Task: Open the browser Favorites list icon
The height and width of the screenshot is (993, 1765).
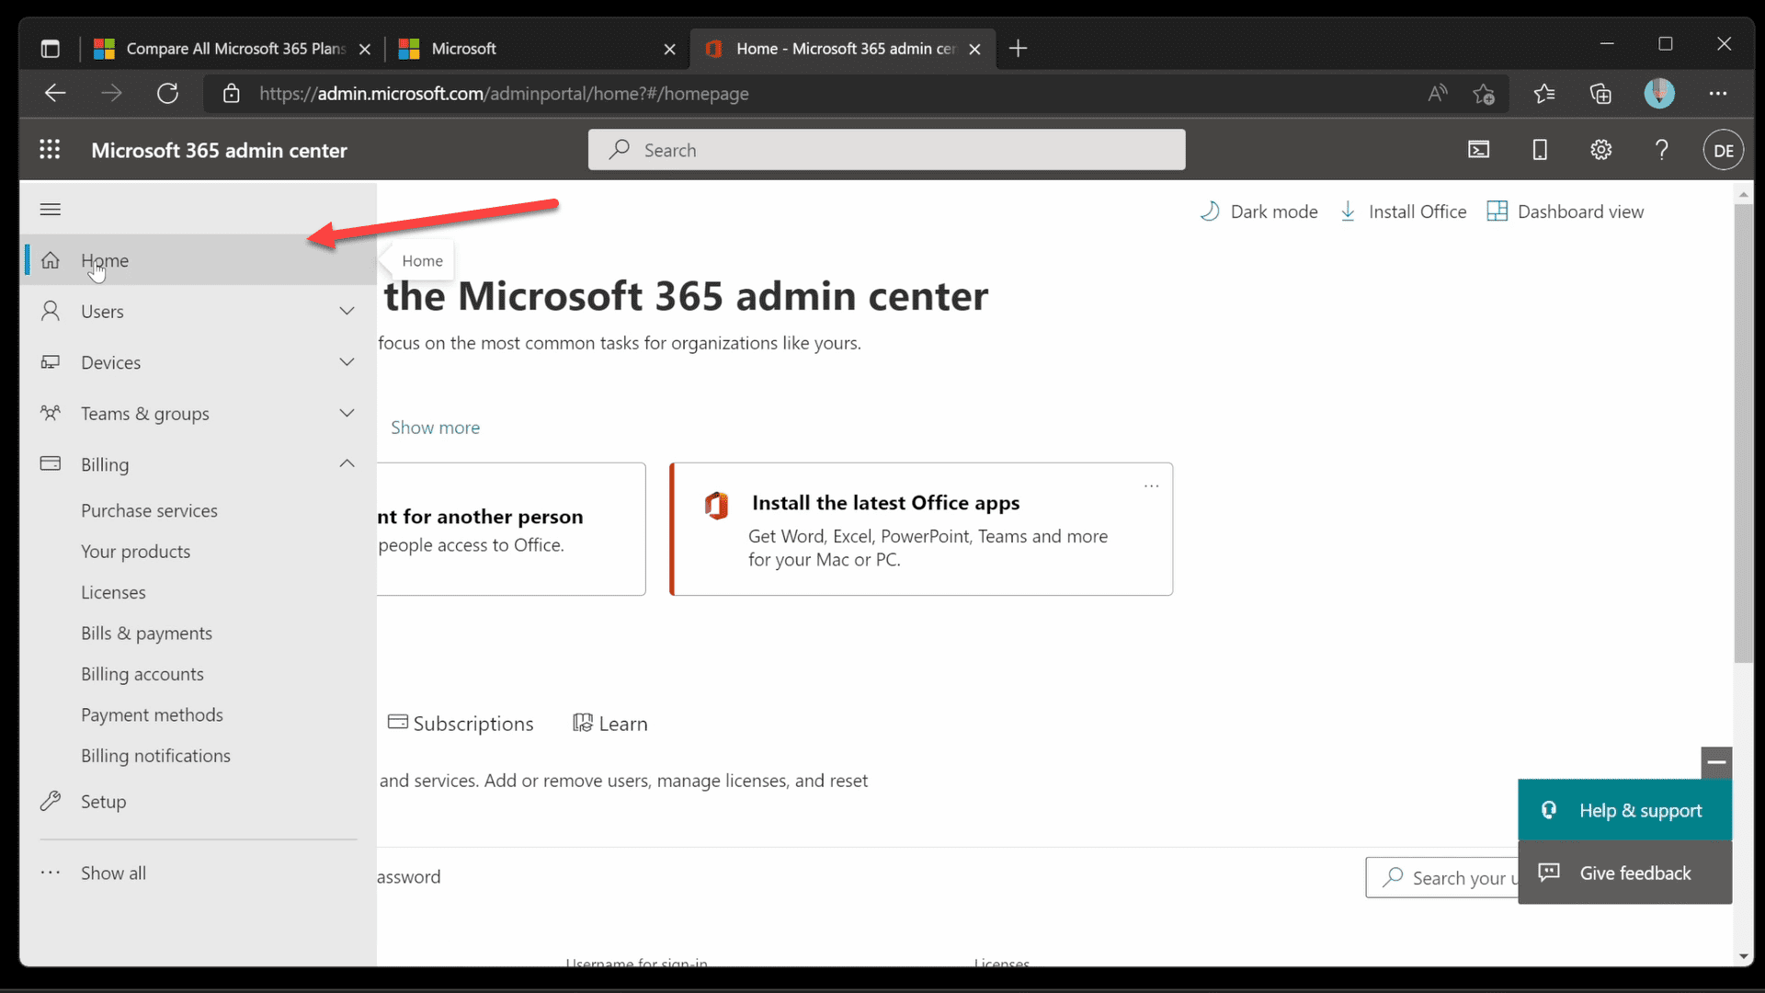Action: [1544, 93]
